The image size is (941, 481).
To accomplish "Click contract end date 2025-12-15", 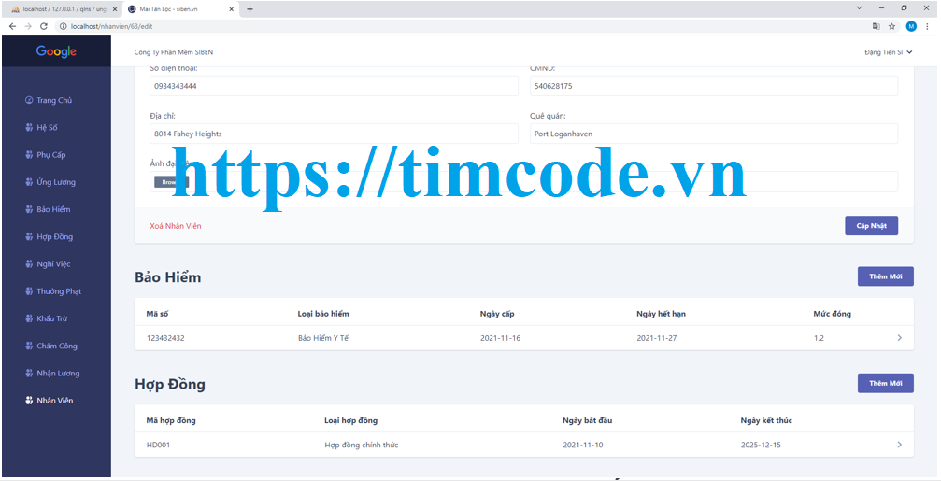I will [x=761, y=445].
